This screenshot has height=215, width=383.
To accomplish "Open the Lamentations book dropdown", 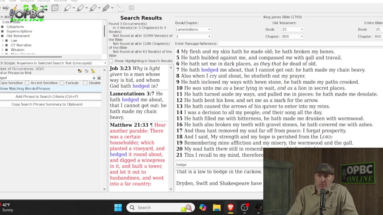I will click(x=193, y=29).
